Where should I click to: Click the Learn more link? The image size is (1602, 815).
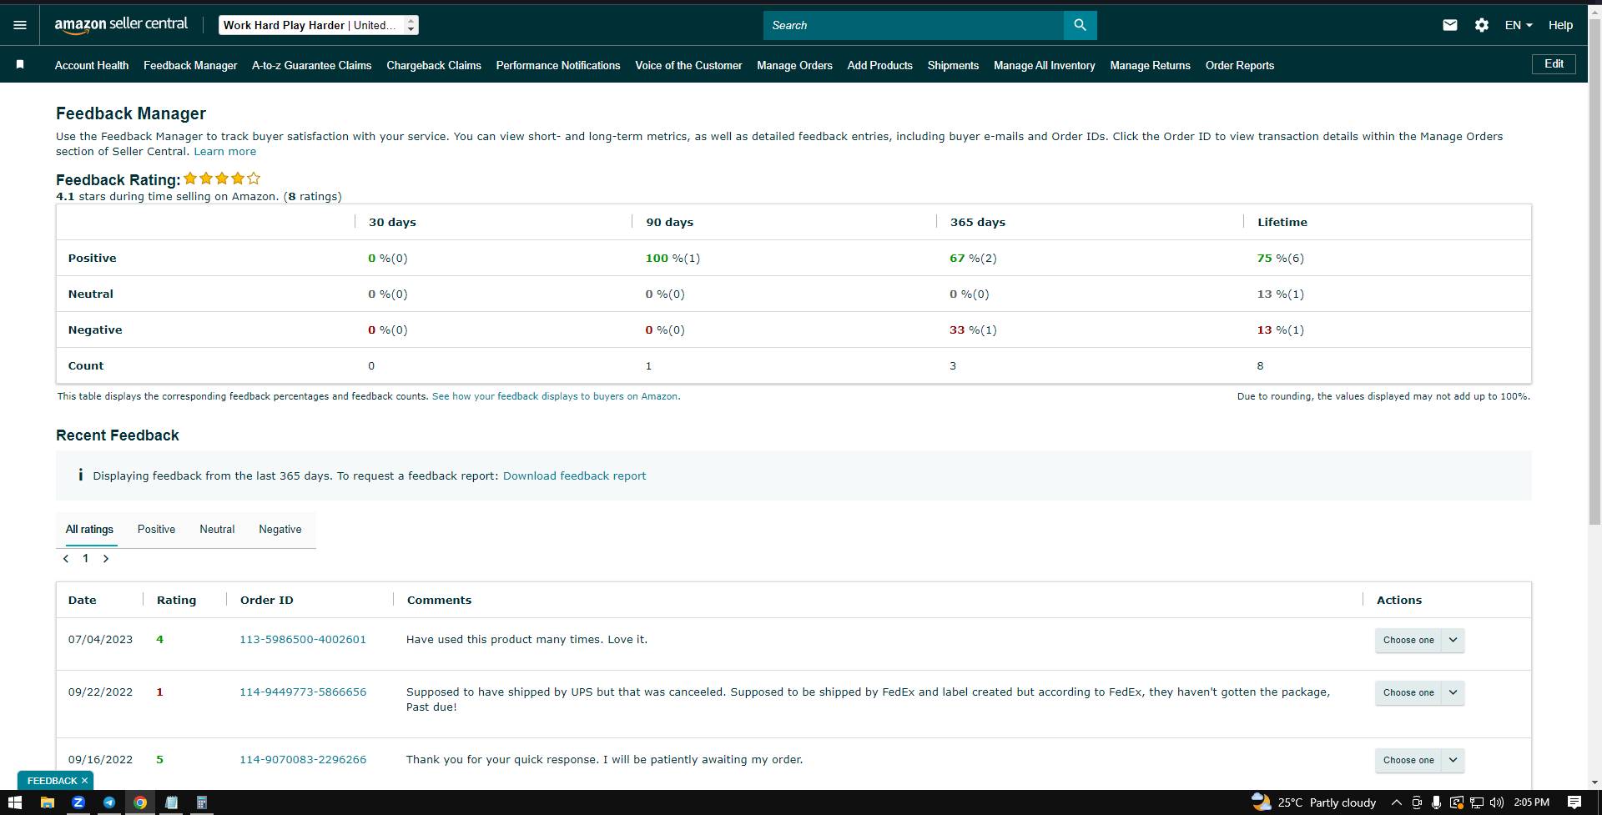(225, 151)
